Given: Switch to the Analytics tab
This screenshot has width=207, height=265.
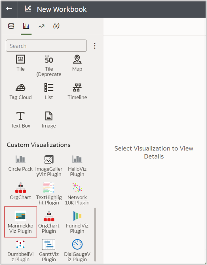Looking at the screenshot, I should [x=41, y=26].
